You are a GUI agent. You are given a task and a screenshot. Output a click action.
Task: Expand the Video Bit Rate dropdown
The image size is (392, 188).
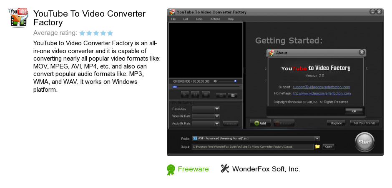point(217,116)
